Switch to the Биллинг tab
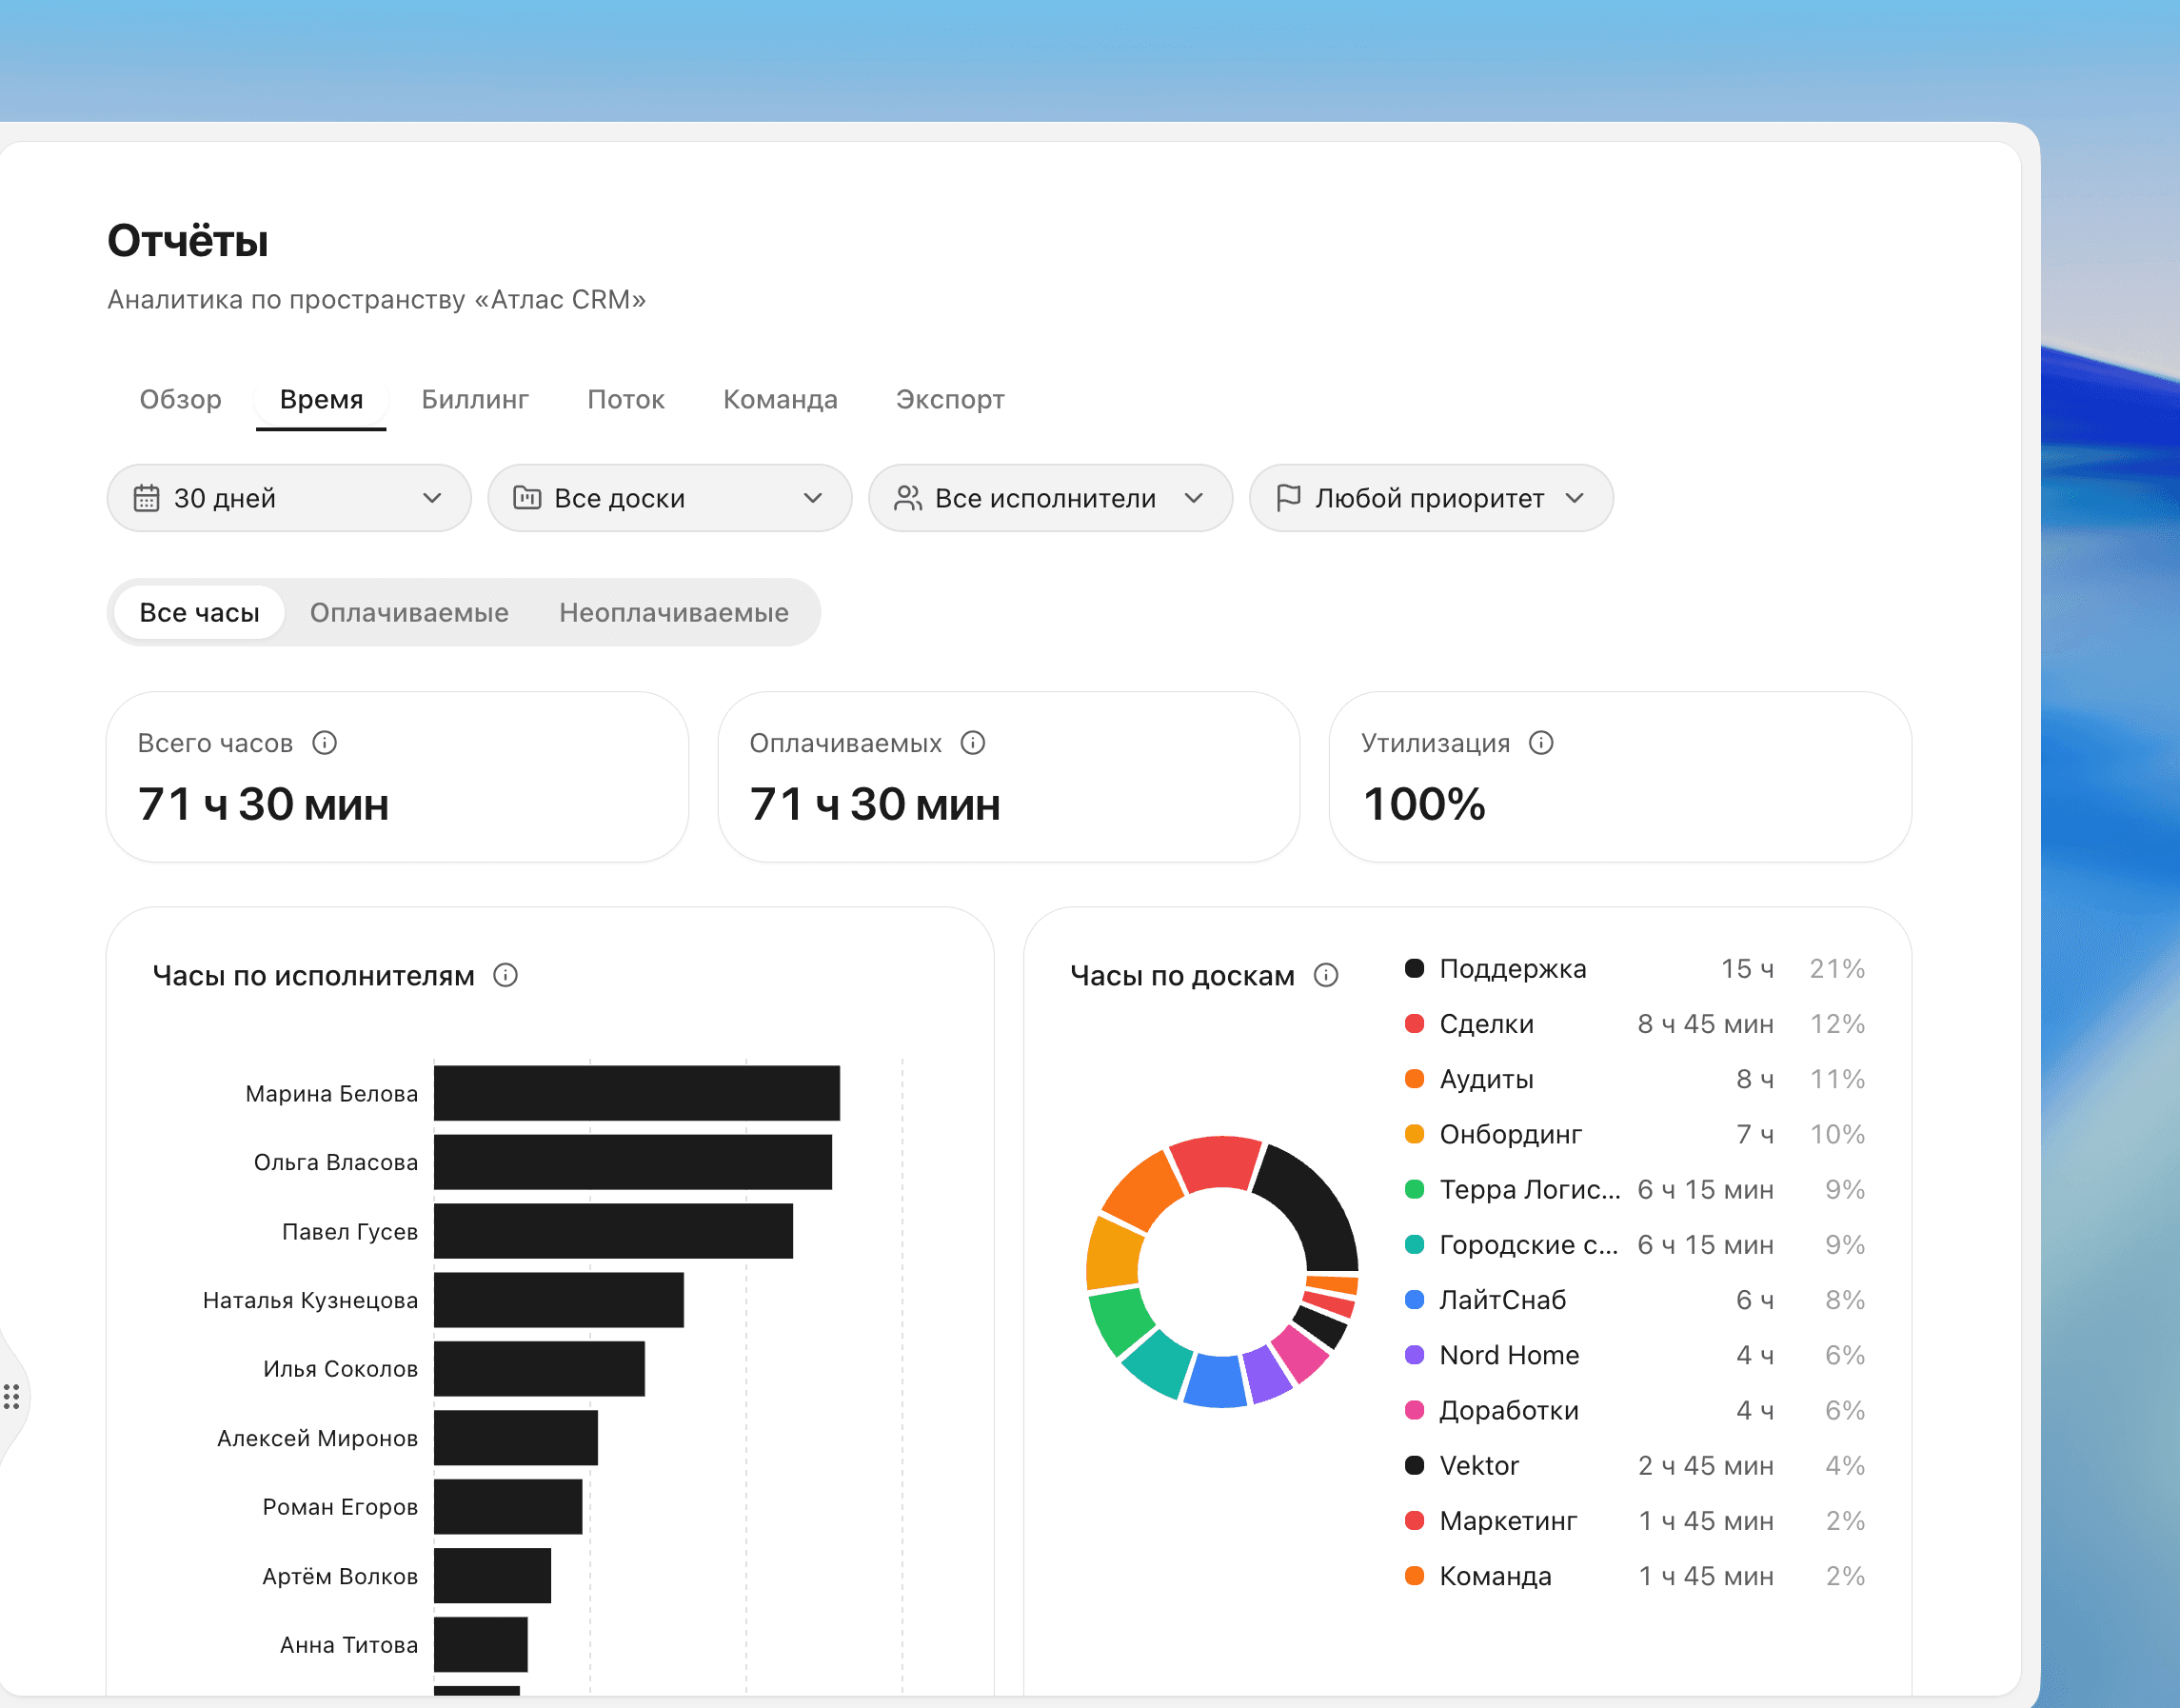 click(x=475, y=399)
